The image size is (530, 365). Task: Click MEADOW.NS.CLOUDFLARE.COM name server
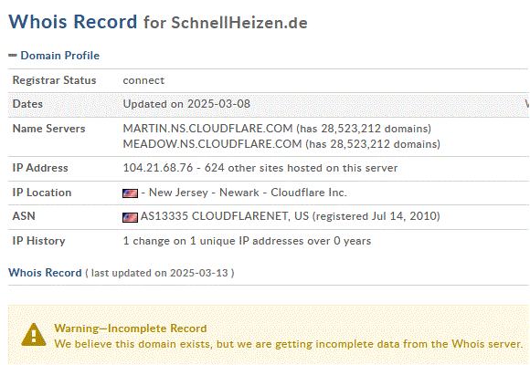click(x=212, y=144)
